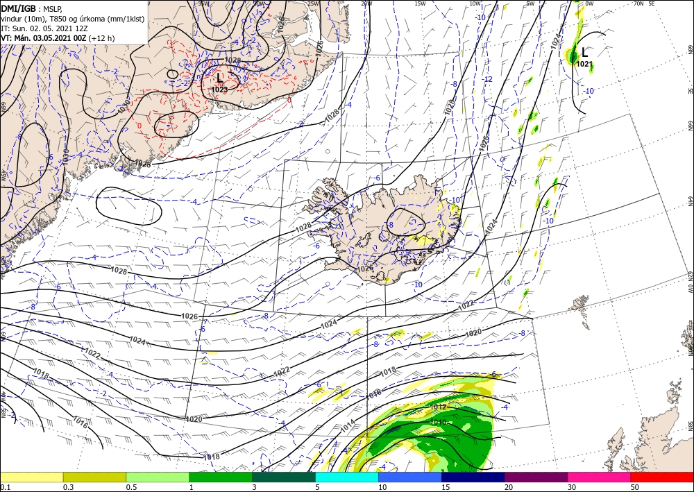
Task: Click the legend value '15' text
Action: (x=446, y=487)
